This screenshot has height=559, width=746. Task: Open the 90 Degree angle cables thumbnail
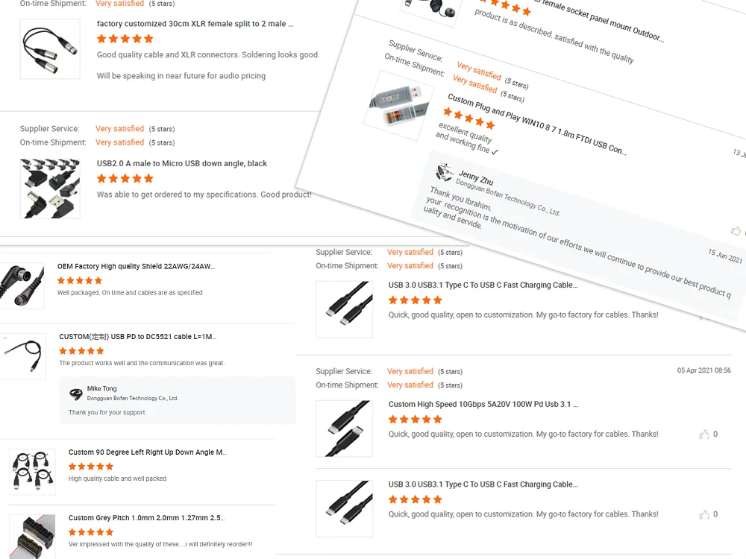(x=32, y=472)
